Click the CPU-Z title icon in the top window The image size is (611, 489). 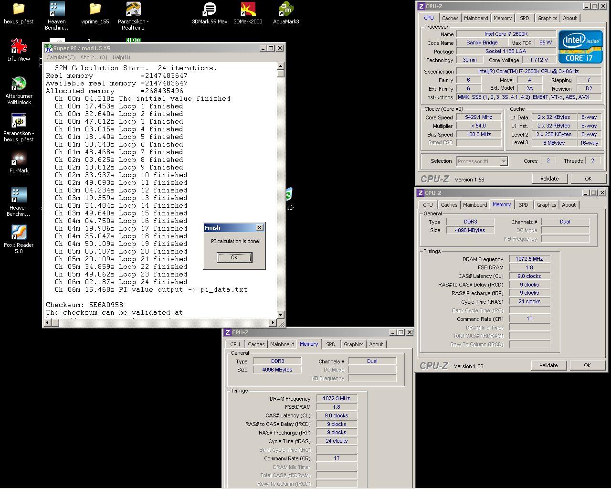point(421,6)
